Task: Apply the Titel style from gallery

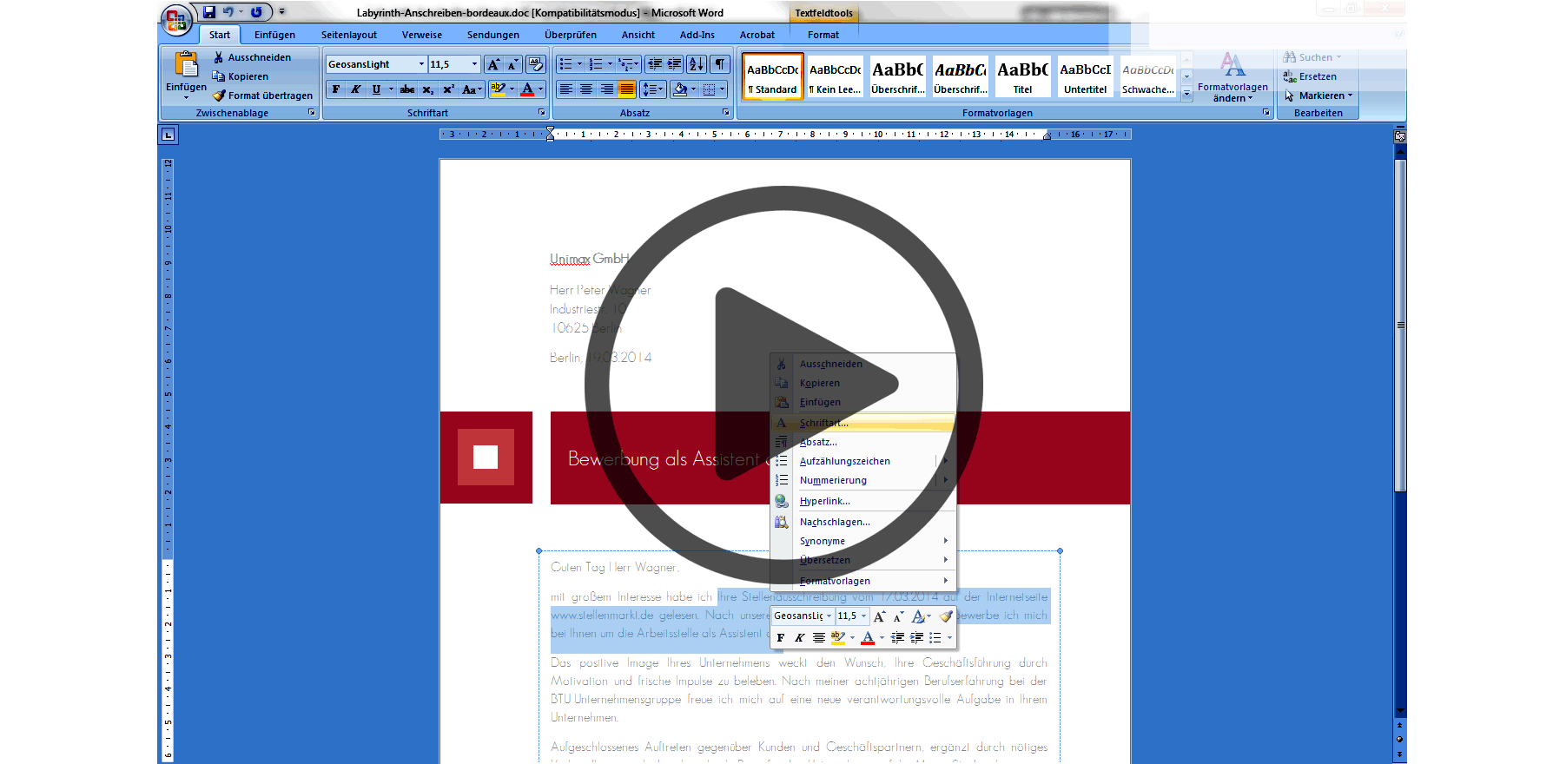Action: coord(1022,76)
